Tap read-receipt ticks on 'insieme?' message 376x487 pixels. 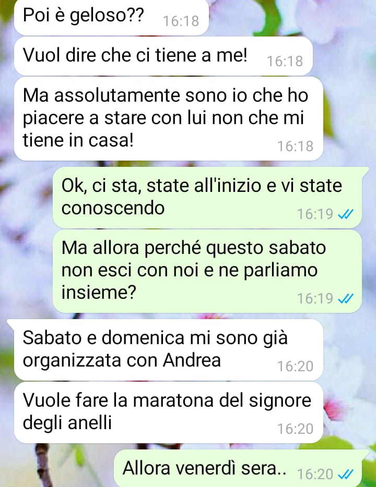346,298
